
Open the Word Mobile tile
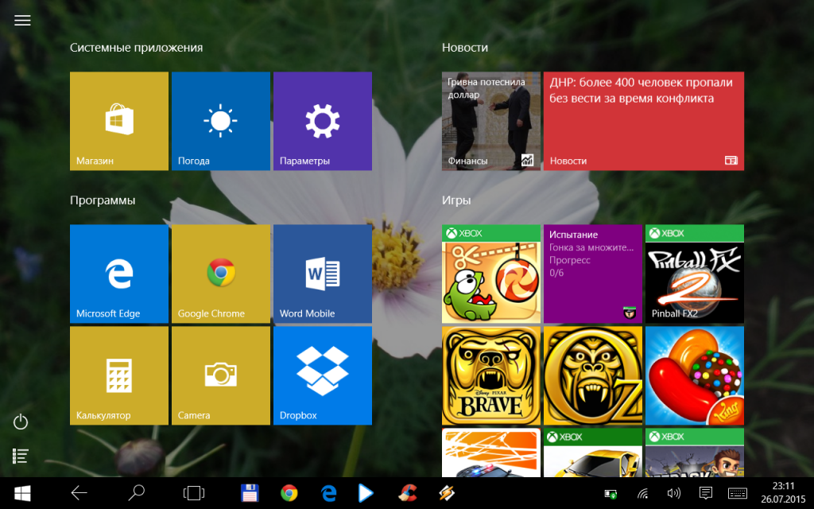coord(323,274)
